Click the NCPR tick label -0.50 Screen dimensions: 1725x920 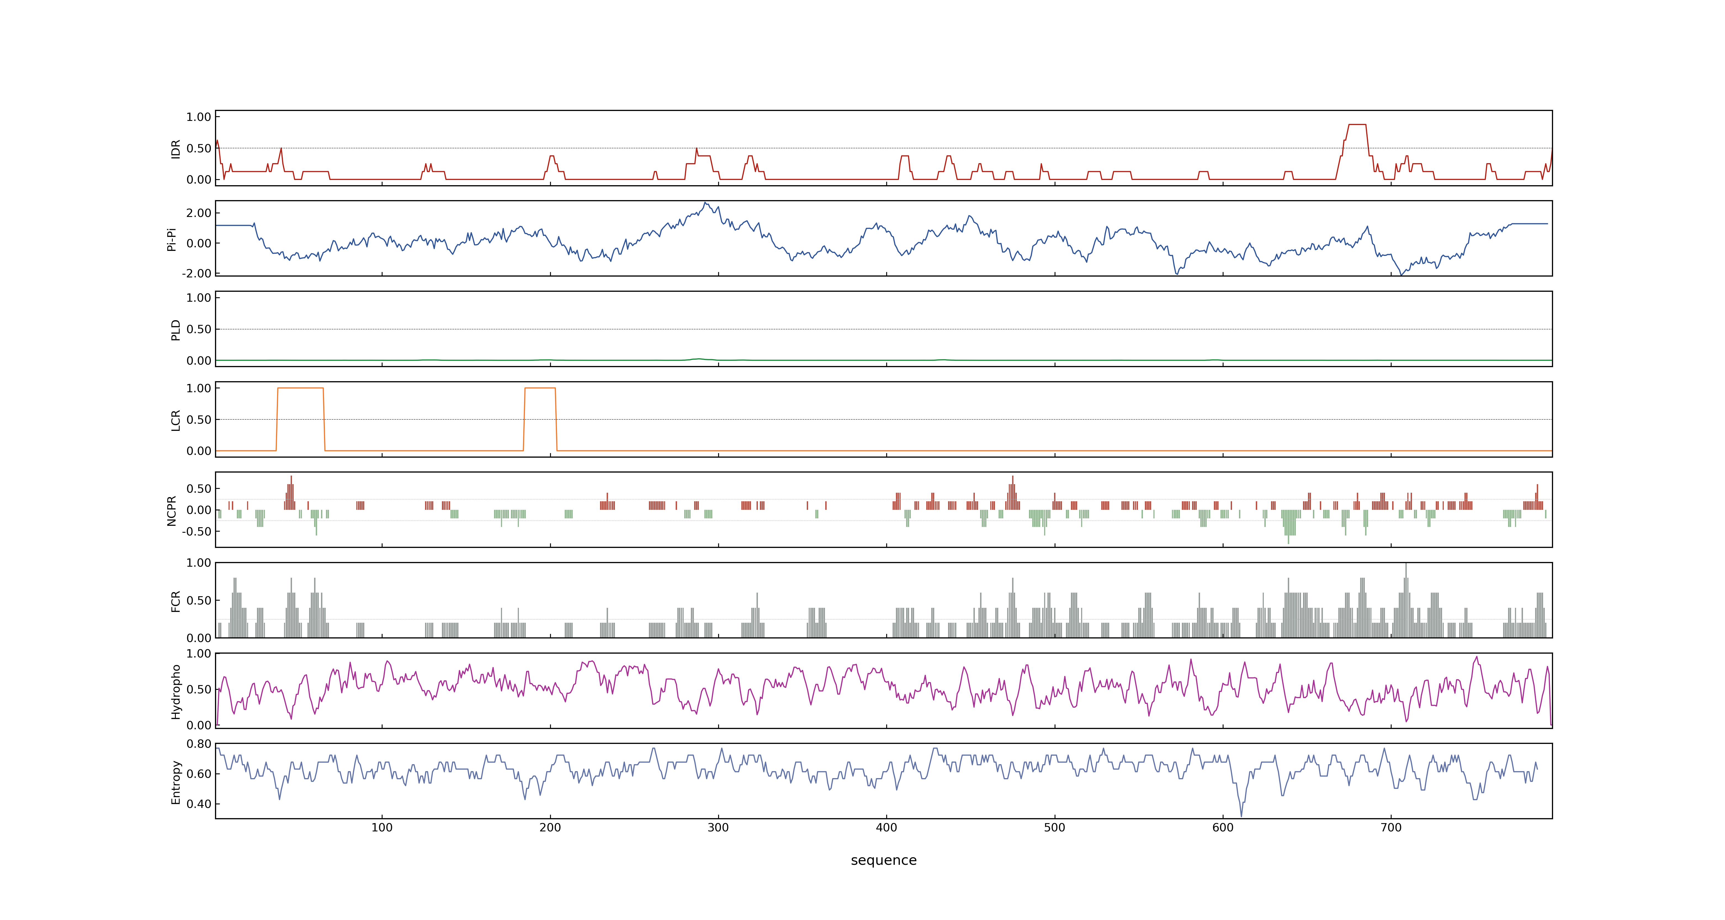click(196, 532)
